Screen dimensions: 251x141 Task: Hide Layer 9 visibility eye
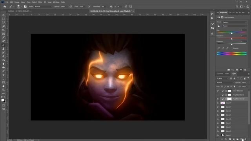pyautogui.click(x=218, y=103)
